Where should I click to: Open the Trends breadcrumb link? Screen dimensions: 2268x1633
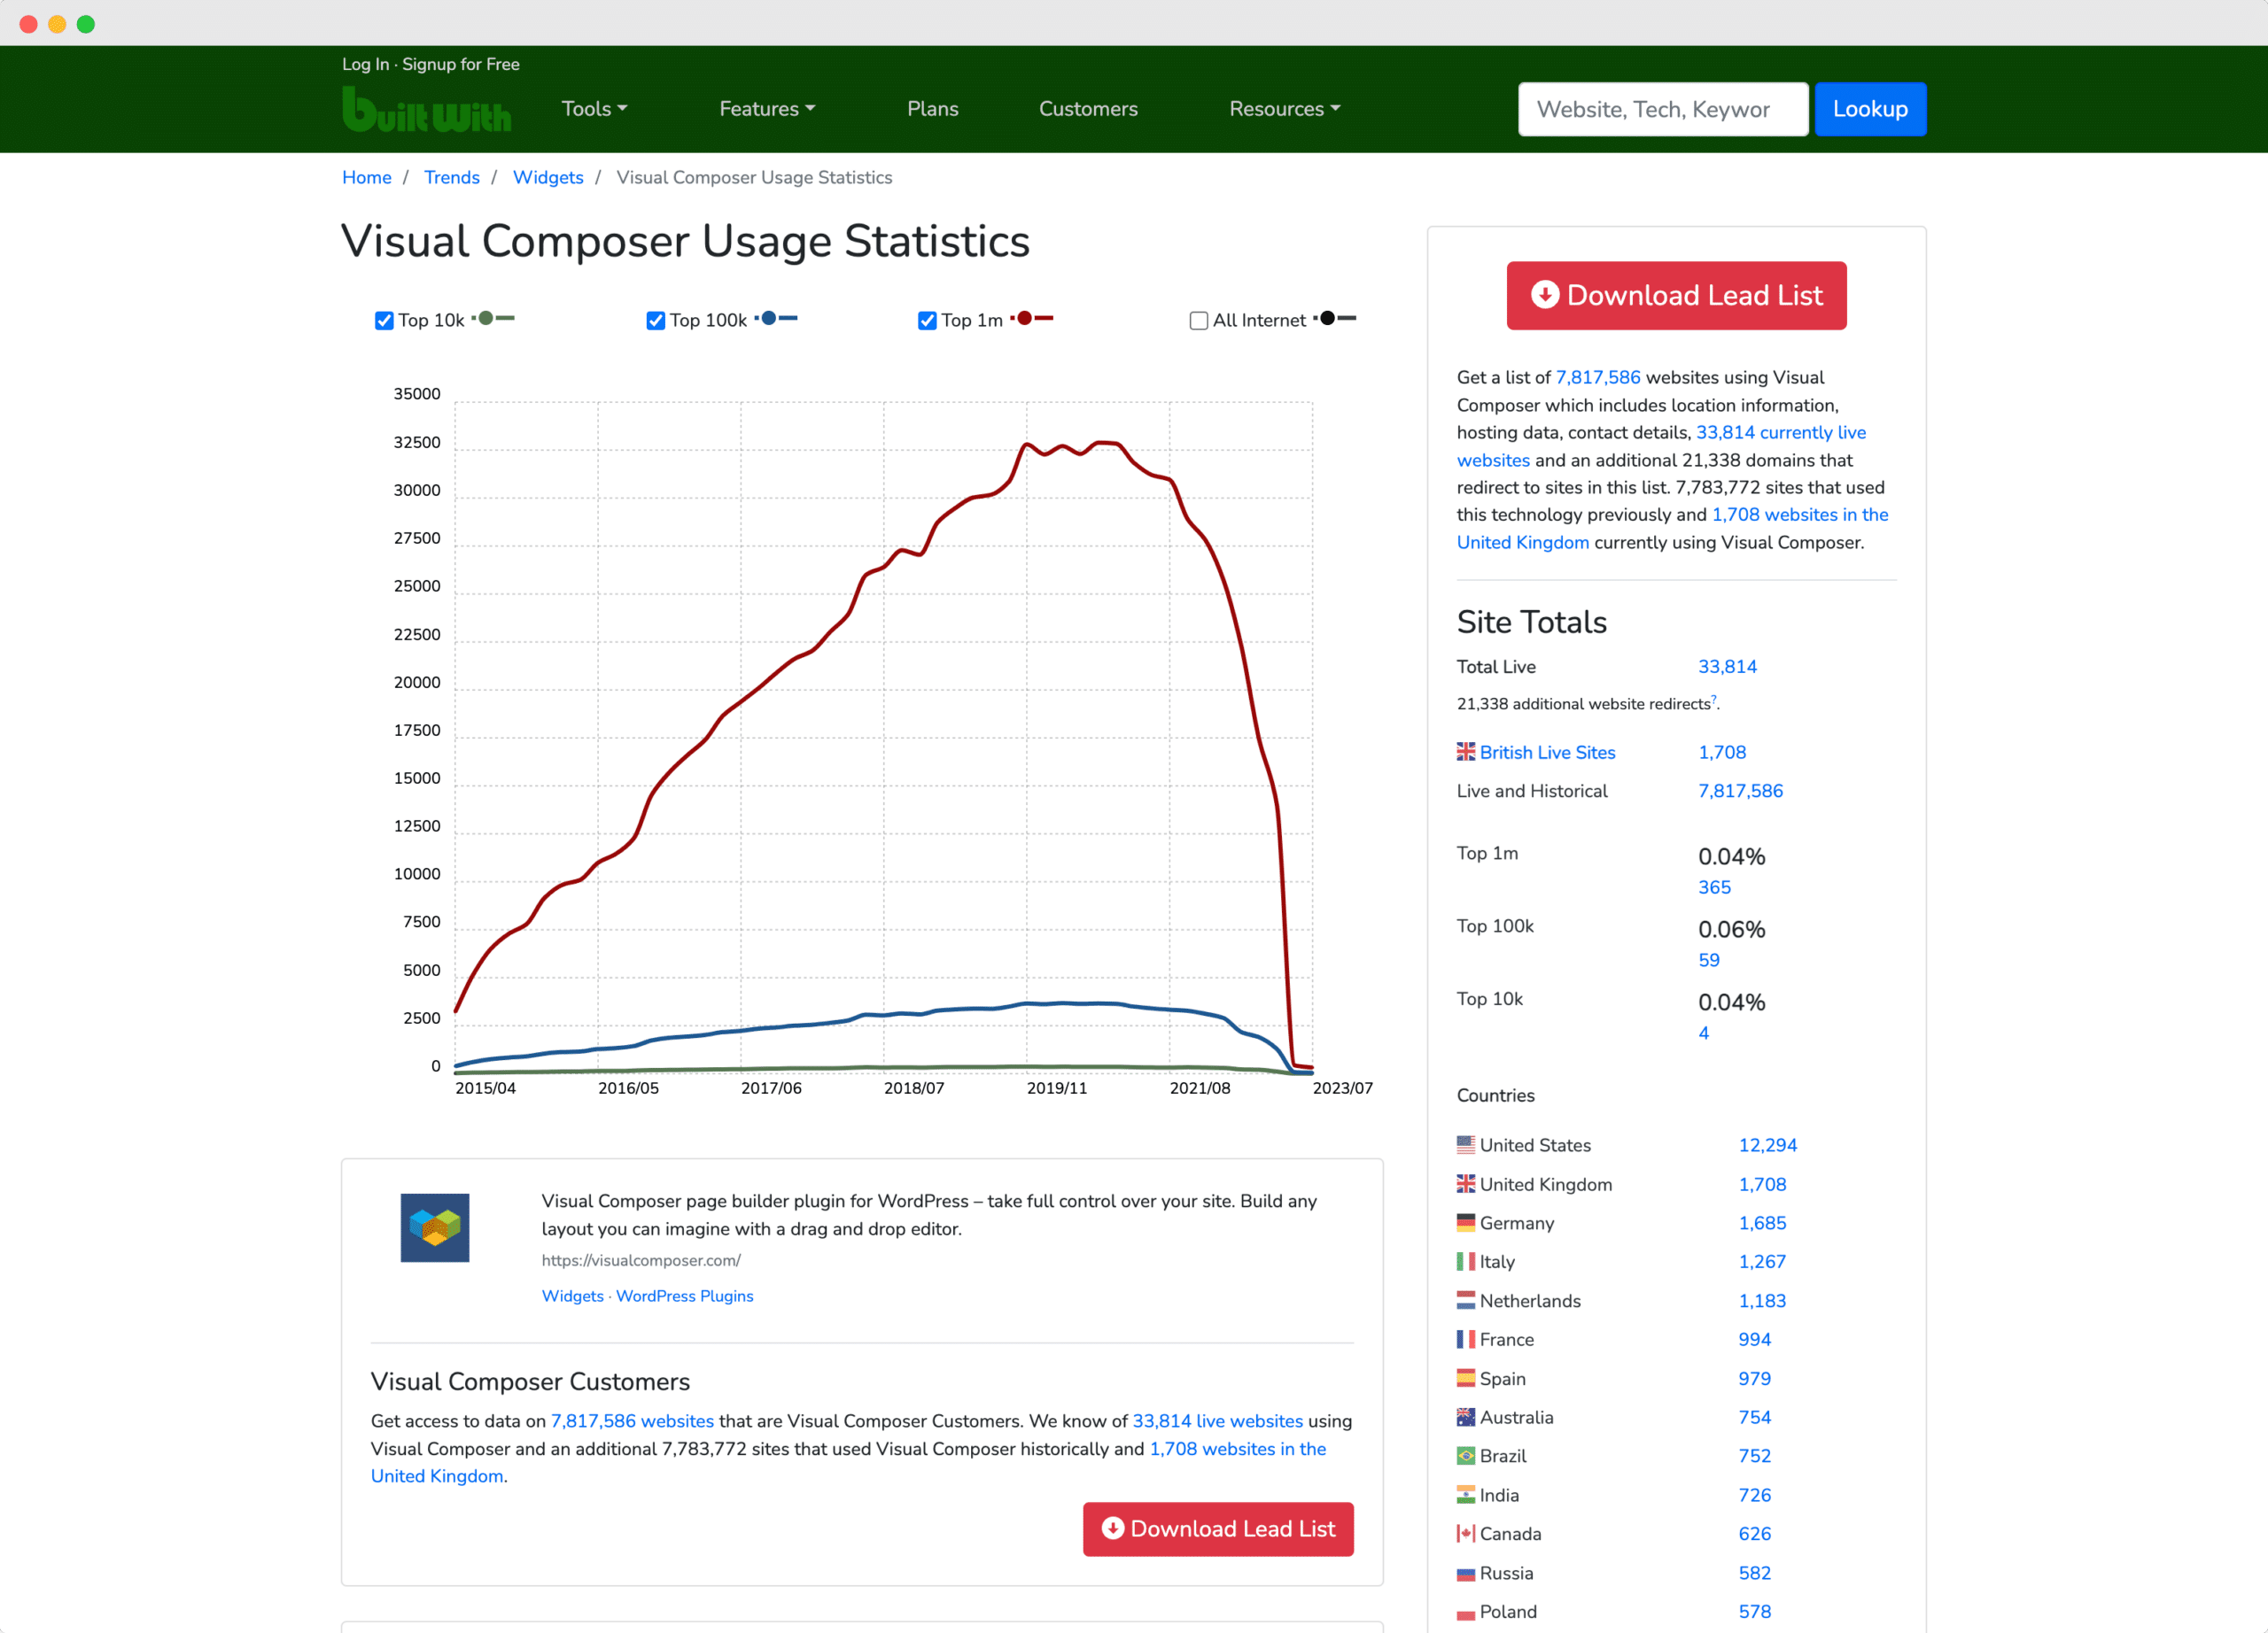(451, 177)
